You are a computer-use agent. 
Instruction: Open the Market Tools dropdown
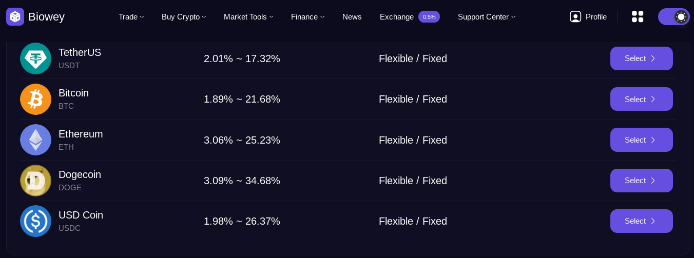click(248, 17)
